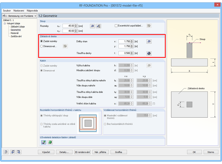
Task: Click the pick icon beside side length x
Action: [149, 41]
